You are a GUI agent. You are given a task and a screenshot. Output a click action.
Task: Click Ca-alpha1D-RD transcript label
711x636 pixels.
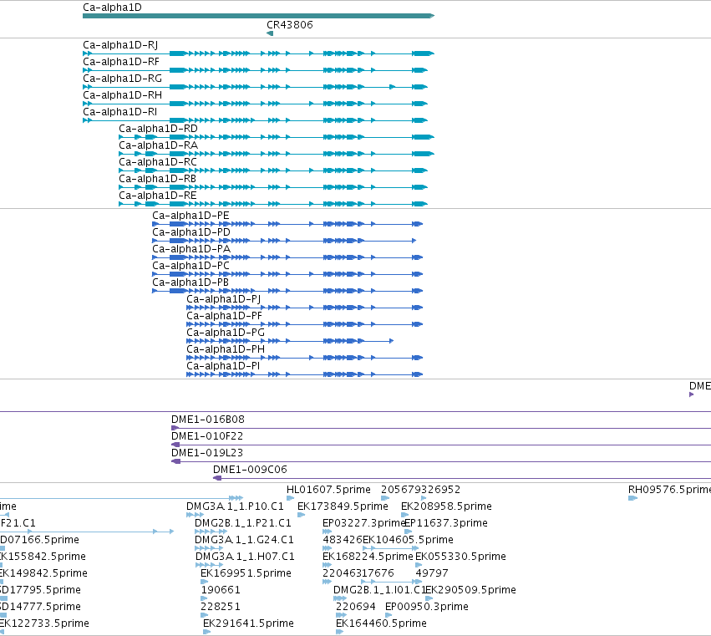[158, 129]
